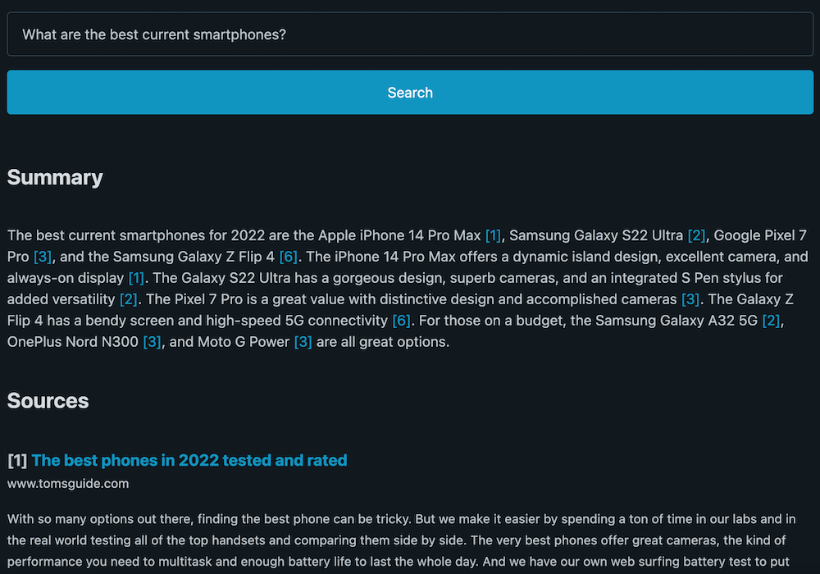
Task: Open citation [3] after accomplished cameras
Action: pyautogui.click(x=690, y=299)
